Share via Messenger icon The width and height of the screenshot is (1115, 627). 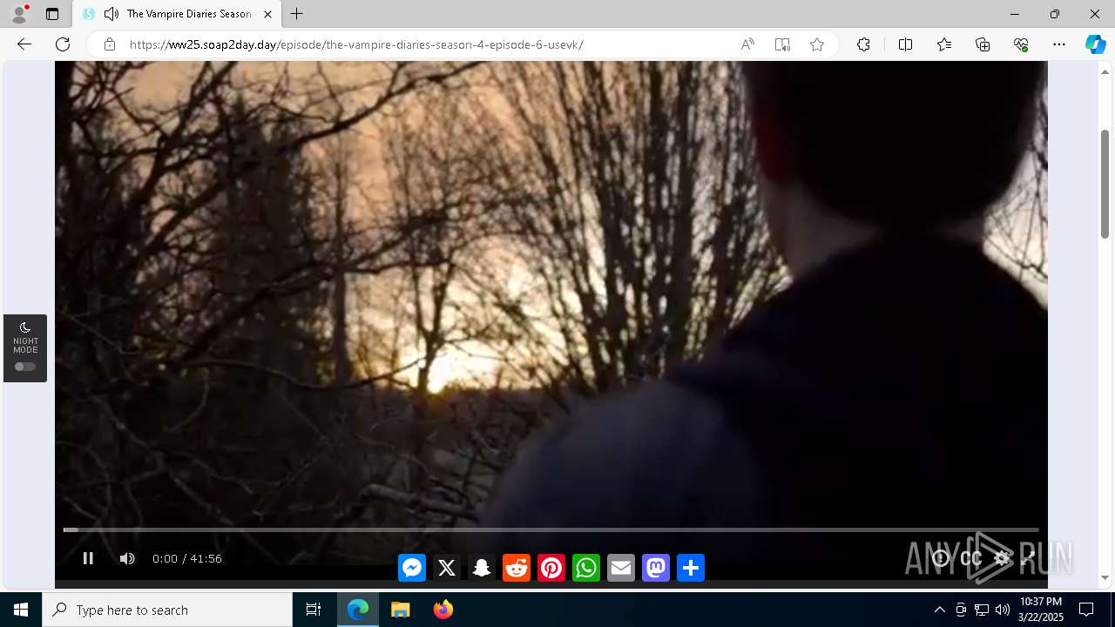(x=412, y=568)
